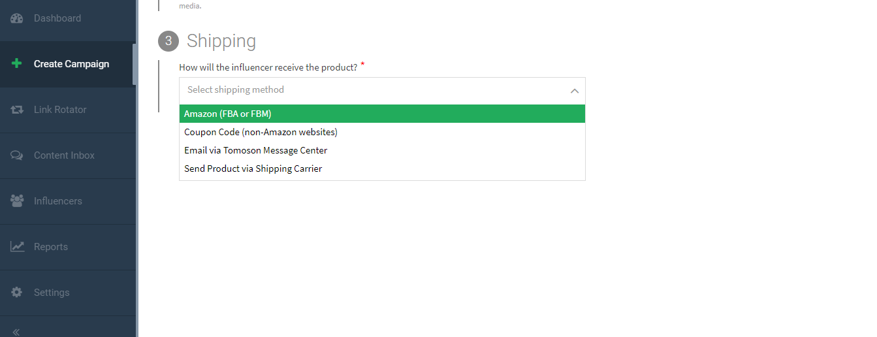Click the Link Rotator arrows icon

pyautogui.click(x=17, y=110)
